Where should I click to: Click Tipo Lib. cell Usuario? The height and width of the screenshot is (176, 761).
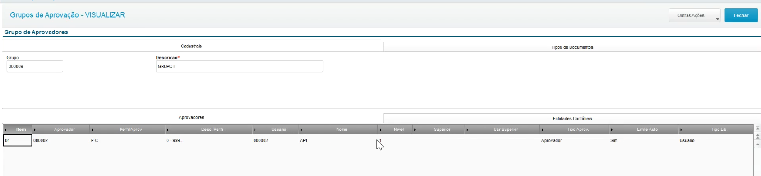tap(716, 141)
